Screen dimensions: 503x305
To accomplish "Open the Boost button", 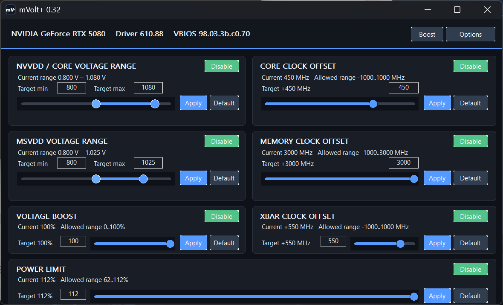I will [x=427, y=35].
